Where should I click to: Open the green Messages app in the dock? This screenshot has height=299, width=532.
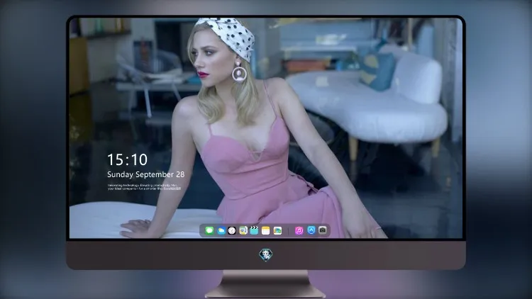(x=209, y=230)
